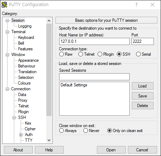Image resolution: width=161 pixels, height=156 pixels.
Task: Open the Colours settings page
Action: 24,83
